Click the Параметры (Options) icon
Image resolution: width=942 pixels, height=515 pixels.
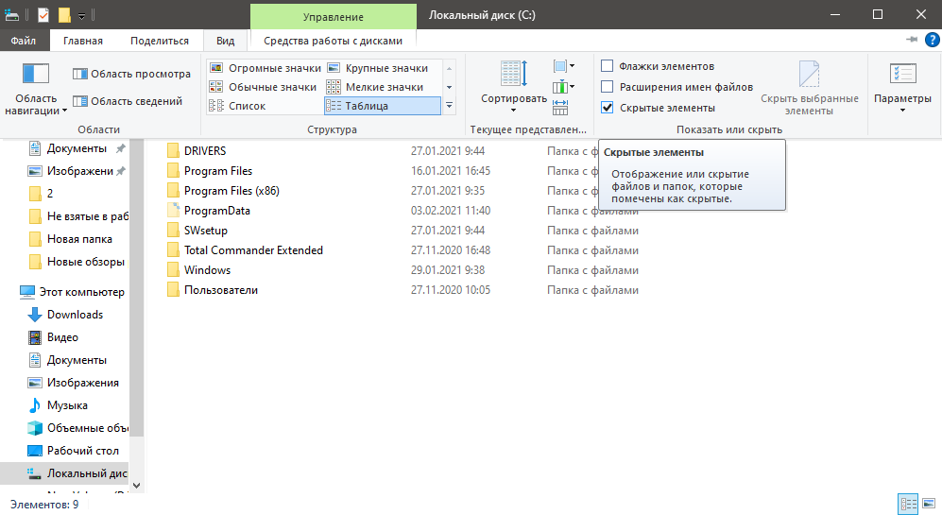pos(901,75)
